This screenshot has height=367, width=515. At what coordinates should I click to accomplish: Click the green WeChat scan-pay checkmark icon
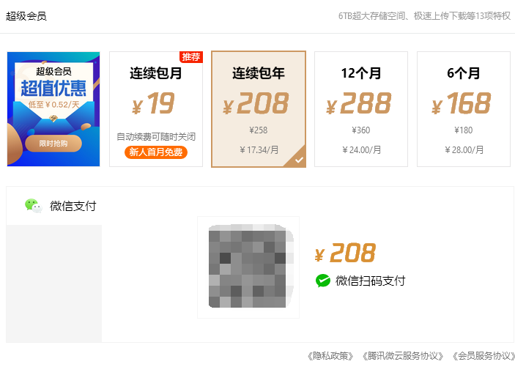[323, 281]
